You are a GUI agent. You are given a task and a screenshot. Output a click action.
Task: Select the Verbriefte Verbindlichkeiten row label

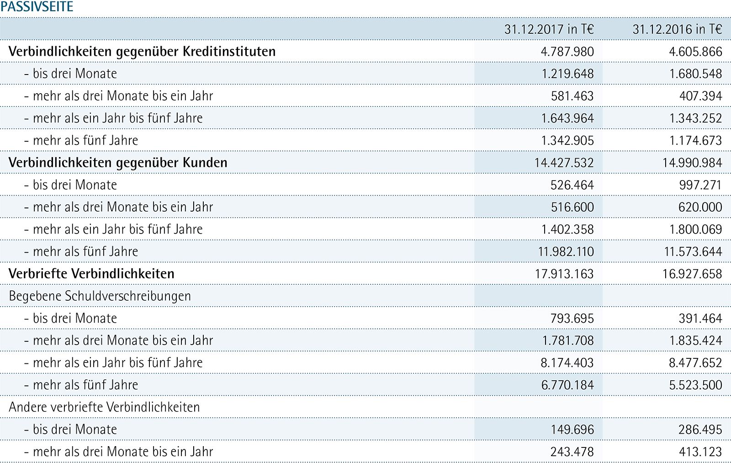[91, 274]
